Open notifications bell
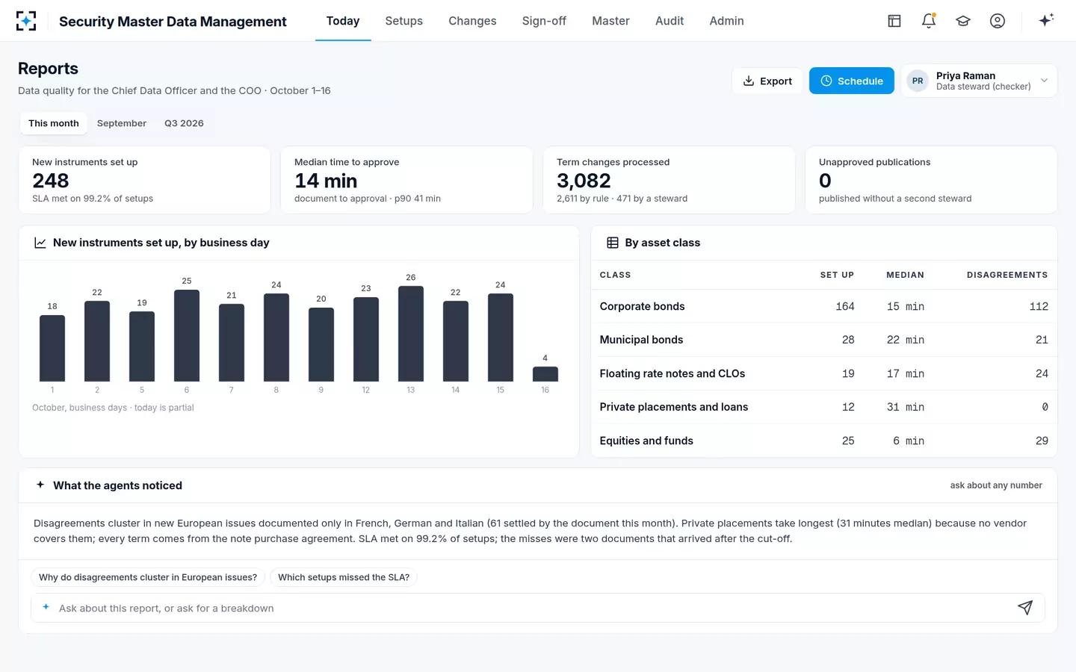 pos(929,21)
